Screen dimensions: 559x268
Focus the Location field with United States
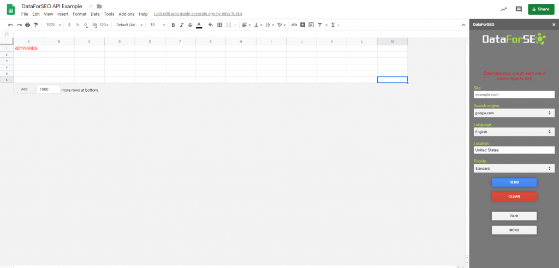tap(514, 150)
